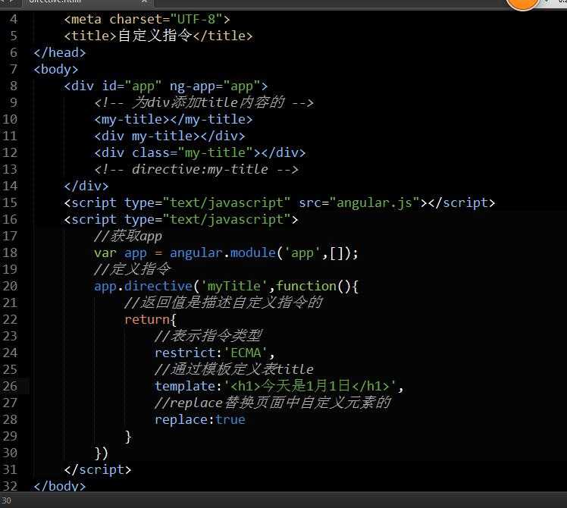Click line number 10 in the gutter

10,119
